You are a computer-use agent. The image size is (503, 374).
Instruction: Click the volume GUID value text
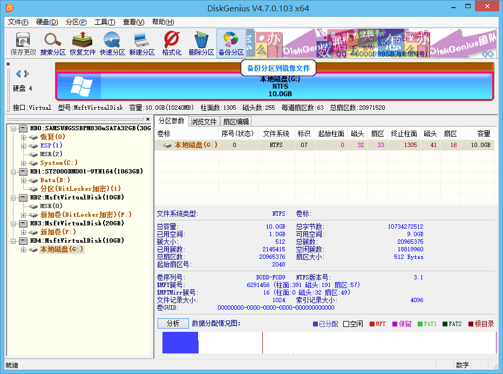tap(276, 308)
